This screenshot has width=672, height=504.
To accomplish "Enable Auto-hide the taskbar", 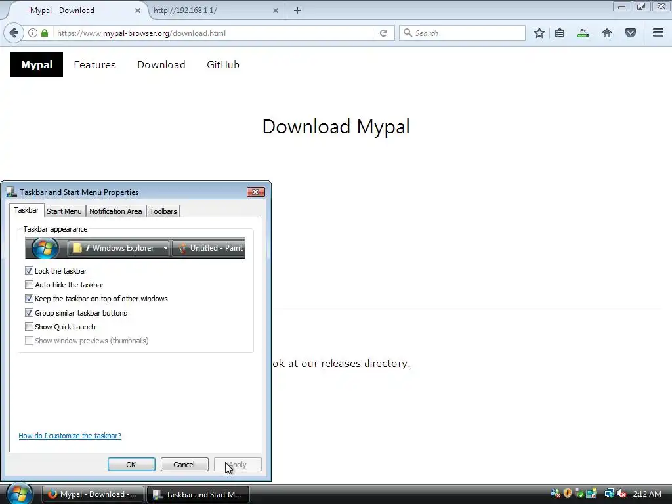I will coord(29,285).
